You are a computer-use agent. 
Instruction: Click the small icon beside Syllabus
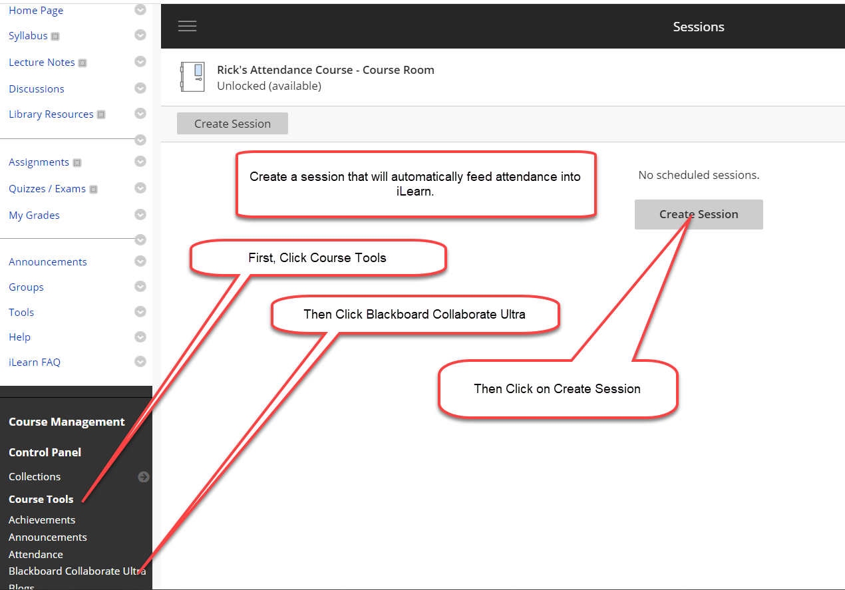(55, 37)
